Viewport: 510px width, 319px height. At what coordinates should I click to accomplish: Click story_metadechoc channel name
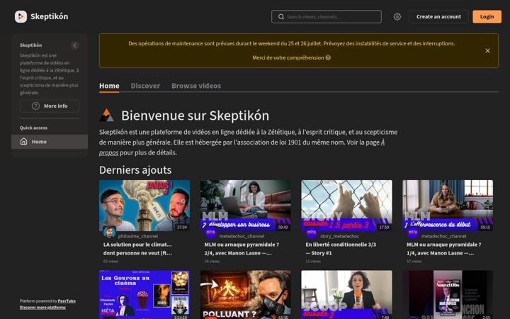coord(339,236)
